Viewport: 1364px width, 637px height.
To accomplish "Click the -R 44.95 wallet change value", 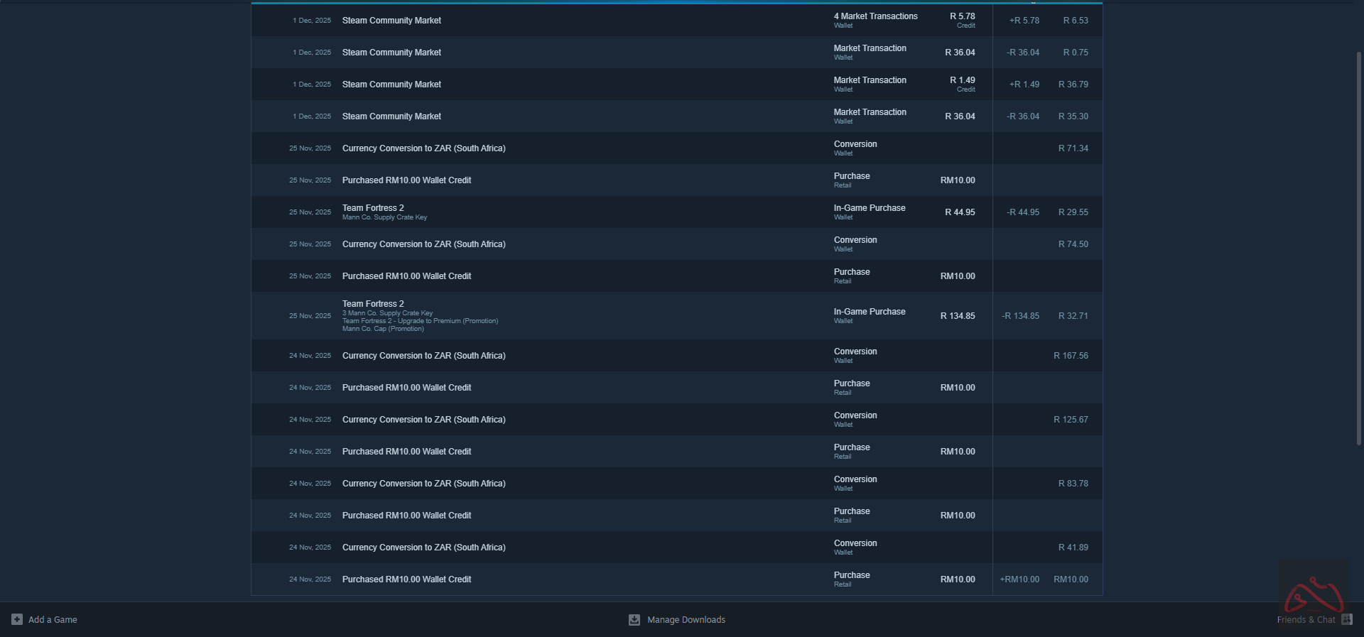I will coord(1022,212).
